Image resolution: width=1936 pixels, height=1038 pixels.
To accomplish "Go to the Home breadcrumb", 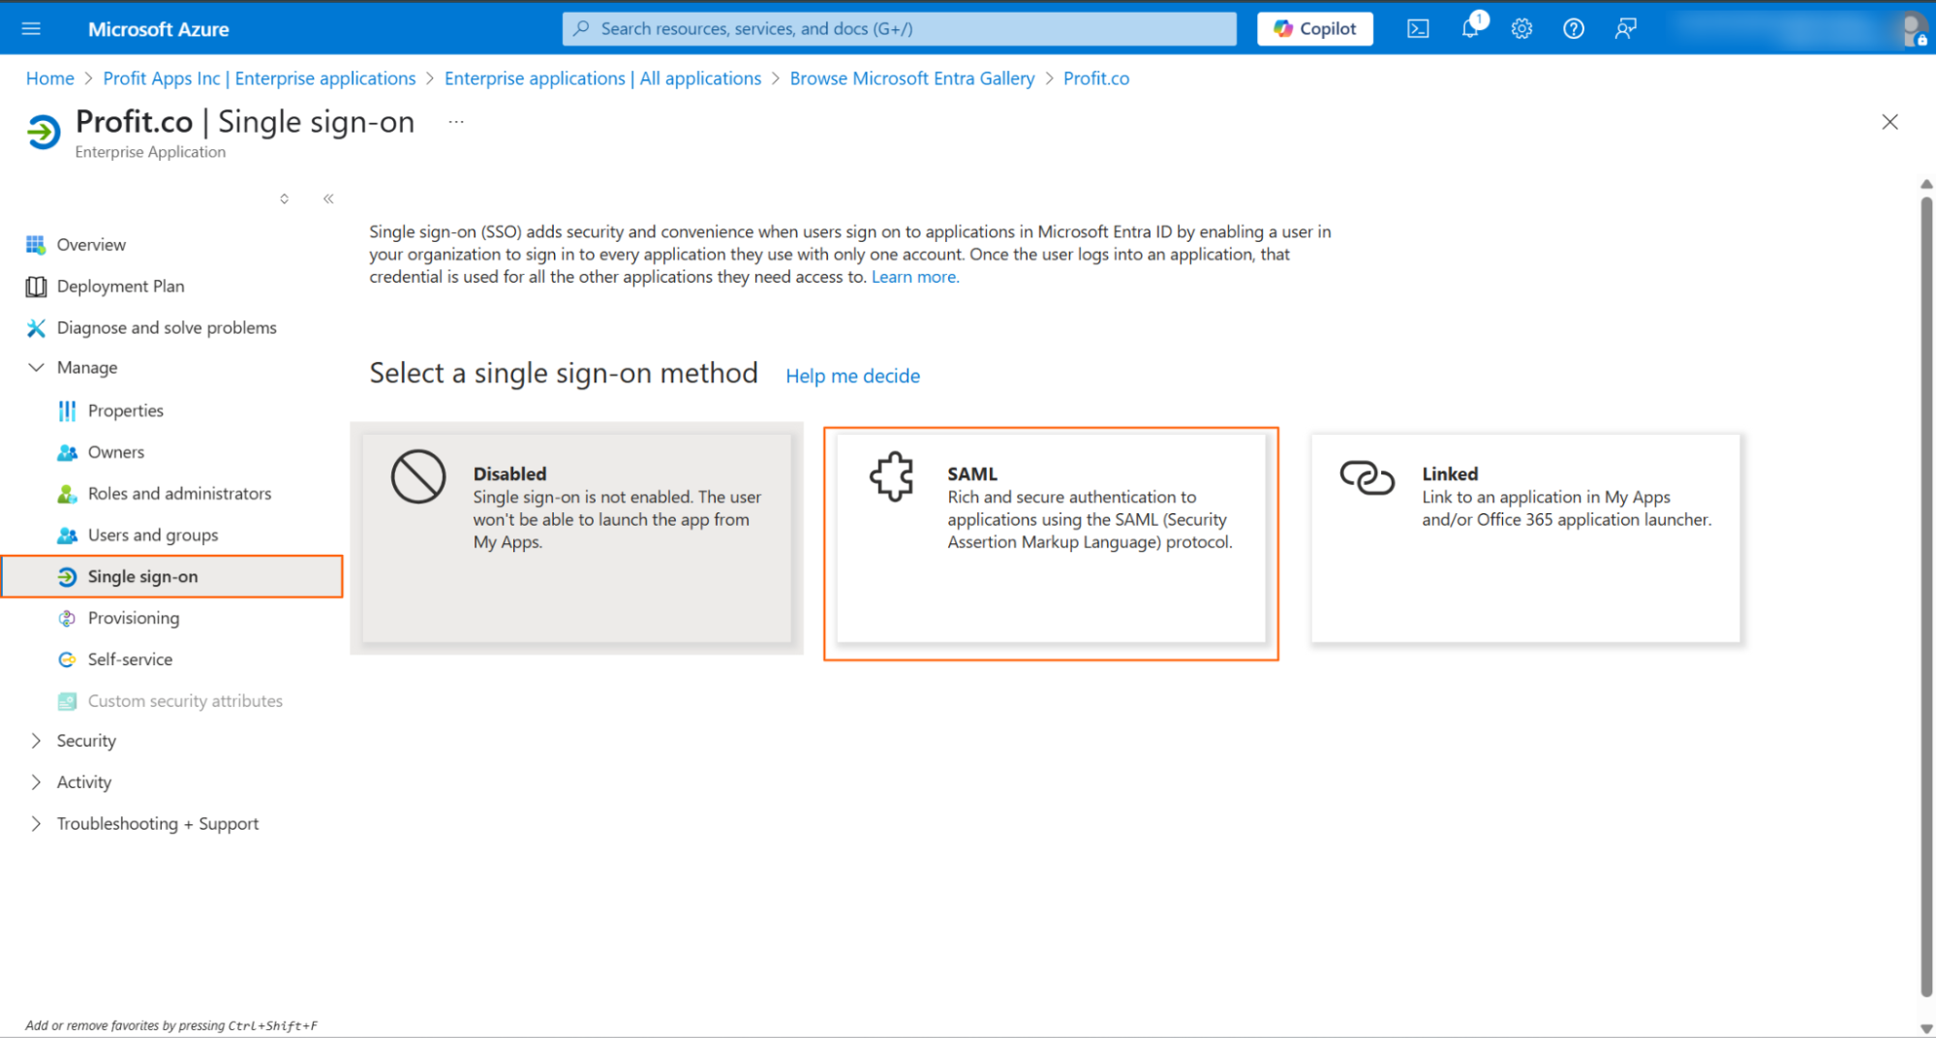I will [x=49, y=78].
